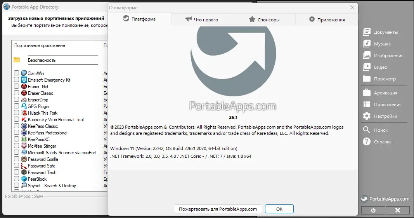Click the Архивация briefcase icon

tap(367, 92)
